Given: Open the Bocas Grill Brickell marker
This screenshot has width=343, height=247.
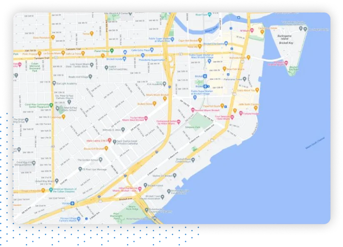Looking at the screenshot, I should pyautogui.click(x=106, y=149).
